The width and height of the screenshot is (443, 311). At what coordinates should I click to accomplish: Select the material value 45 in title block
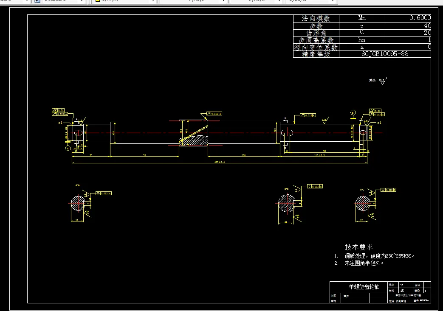point(402,290)
